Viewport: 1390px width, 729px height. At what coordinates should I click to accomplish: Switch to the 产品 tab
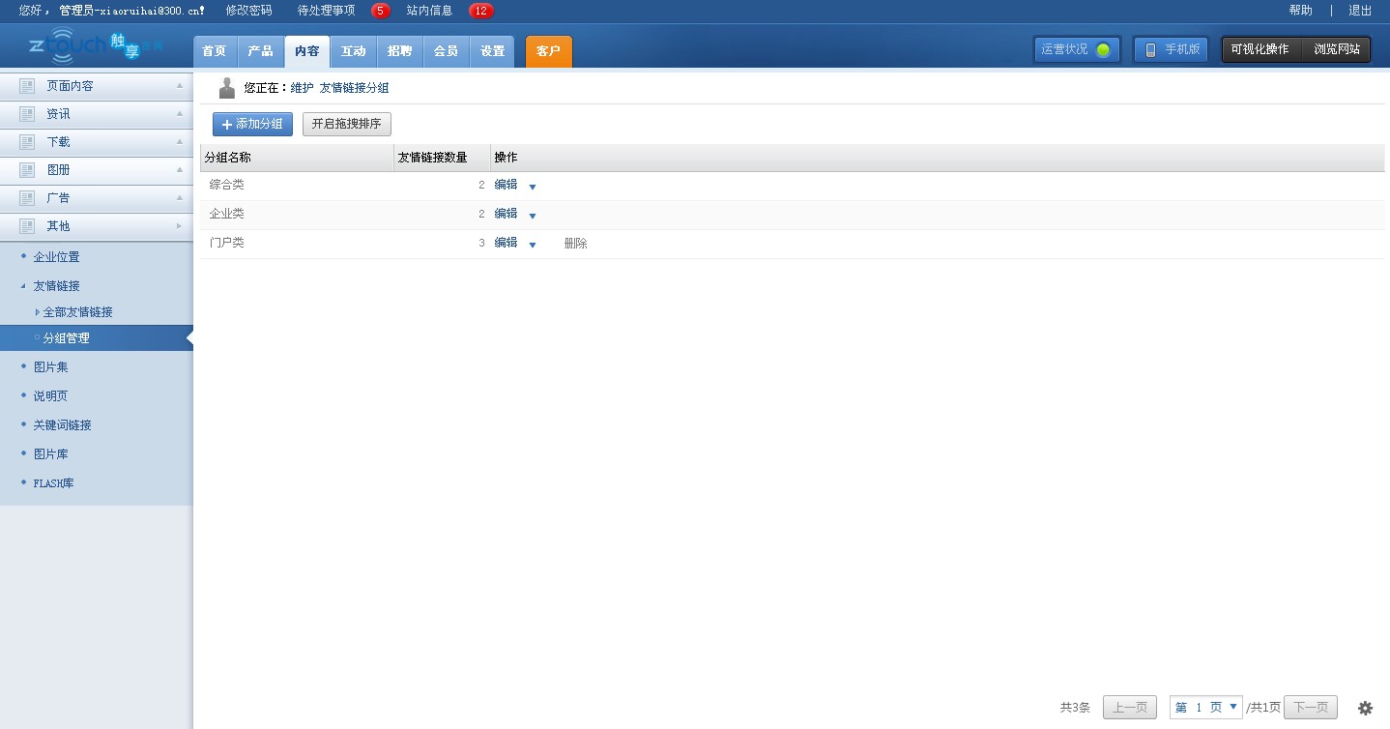260,51
